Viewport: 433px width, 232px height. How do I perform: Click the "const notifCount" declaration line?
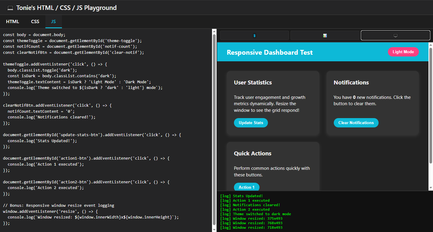pyautogui.click(x=70, y=47)
